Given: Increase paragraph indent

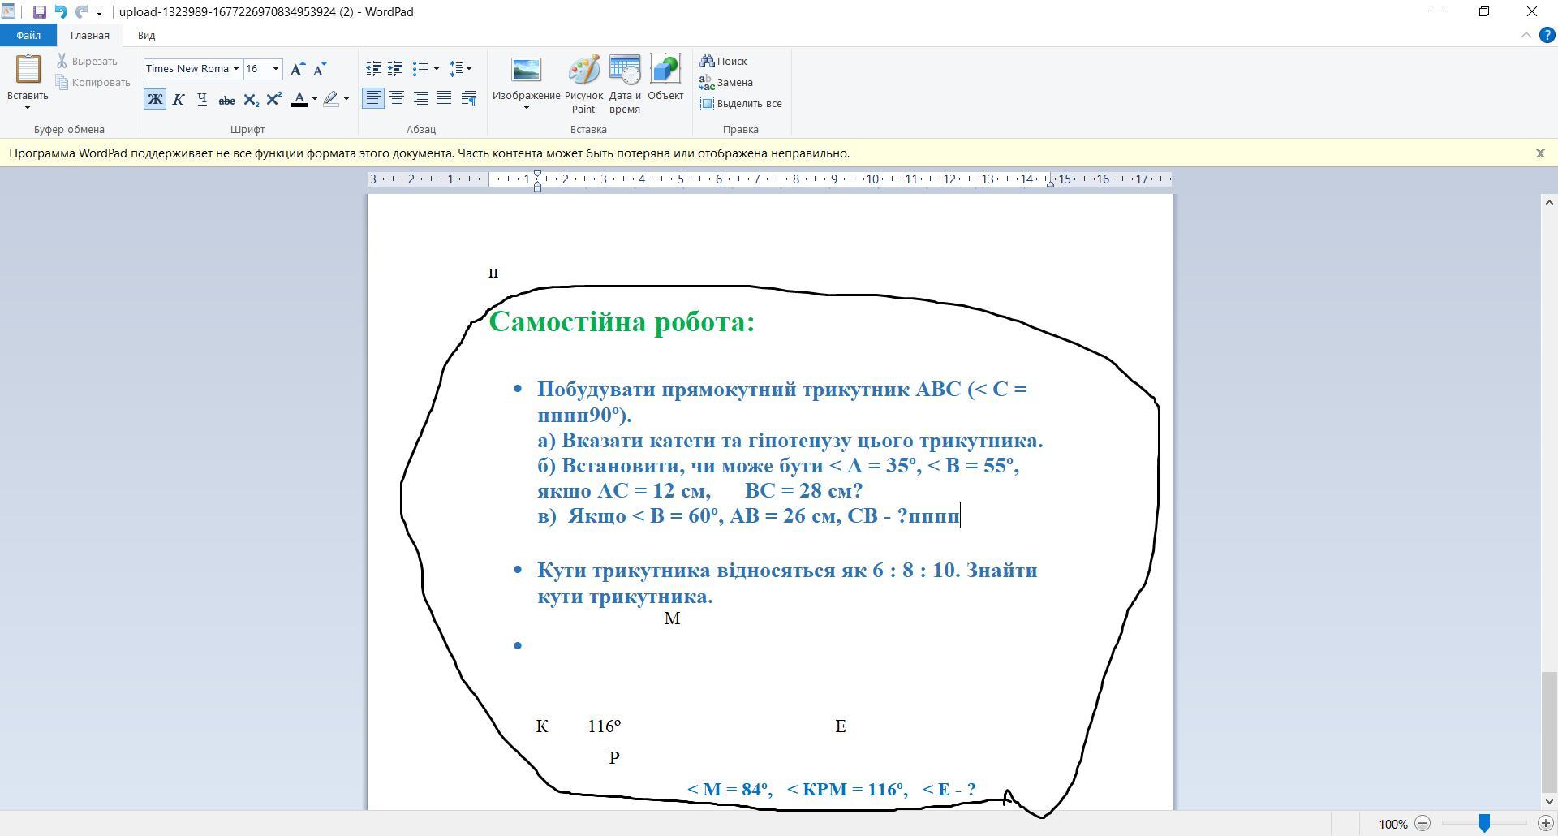Looking at the screenshot, I should click(x=395, y=69).
